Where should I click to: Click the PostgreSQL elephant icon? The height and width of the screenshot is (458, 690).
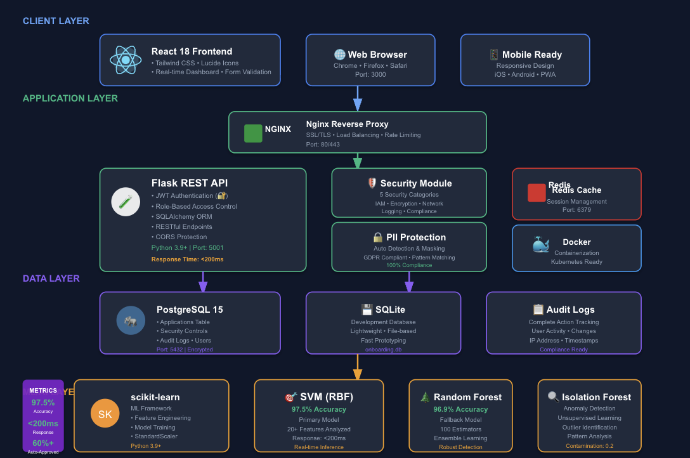click(131, 320)
